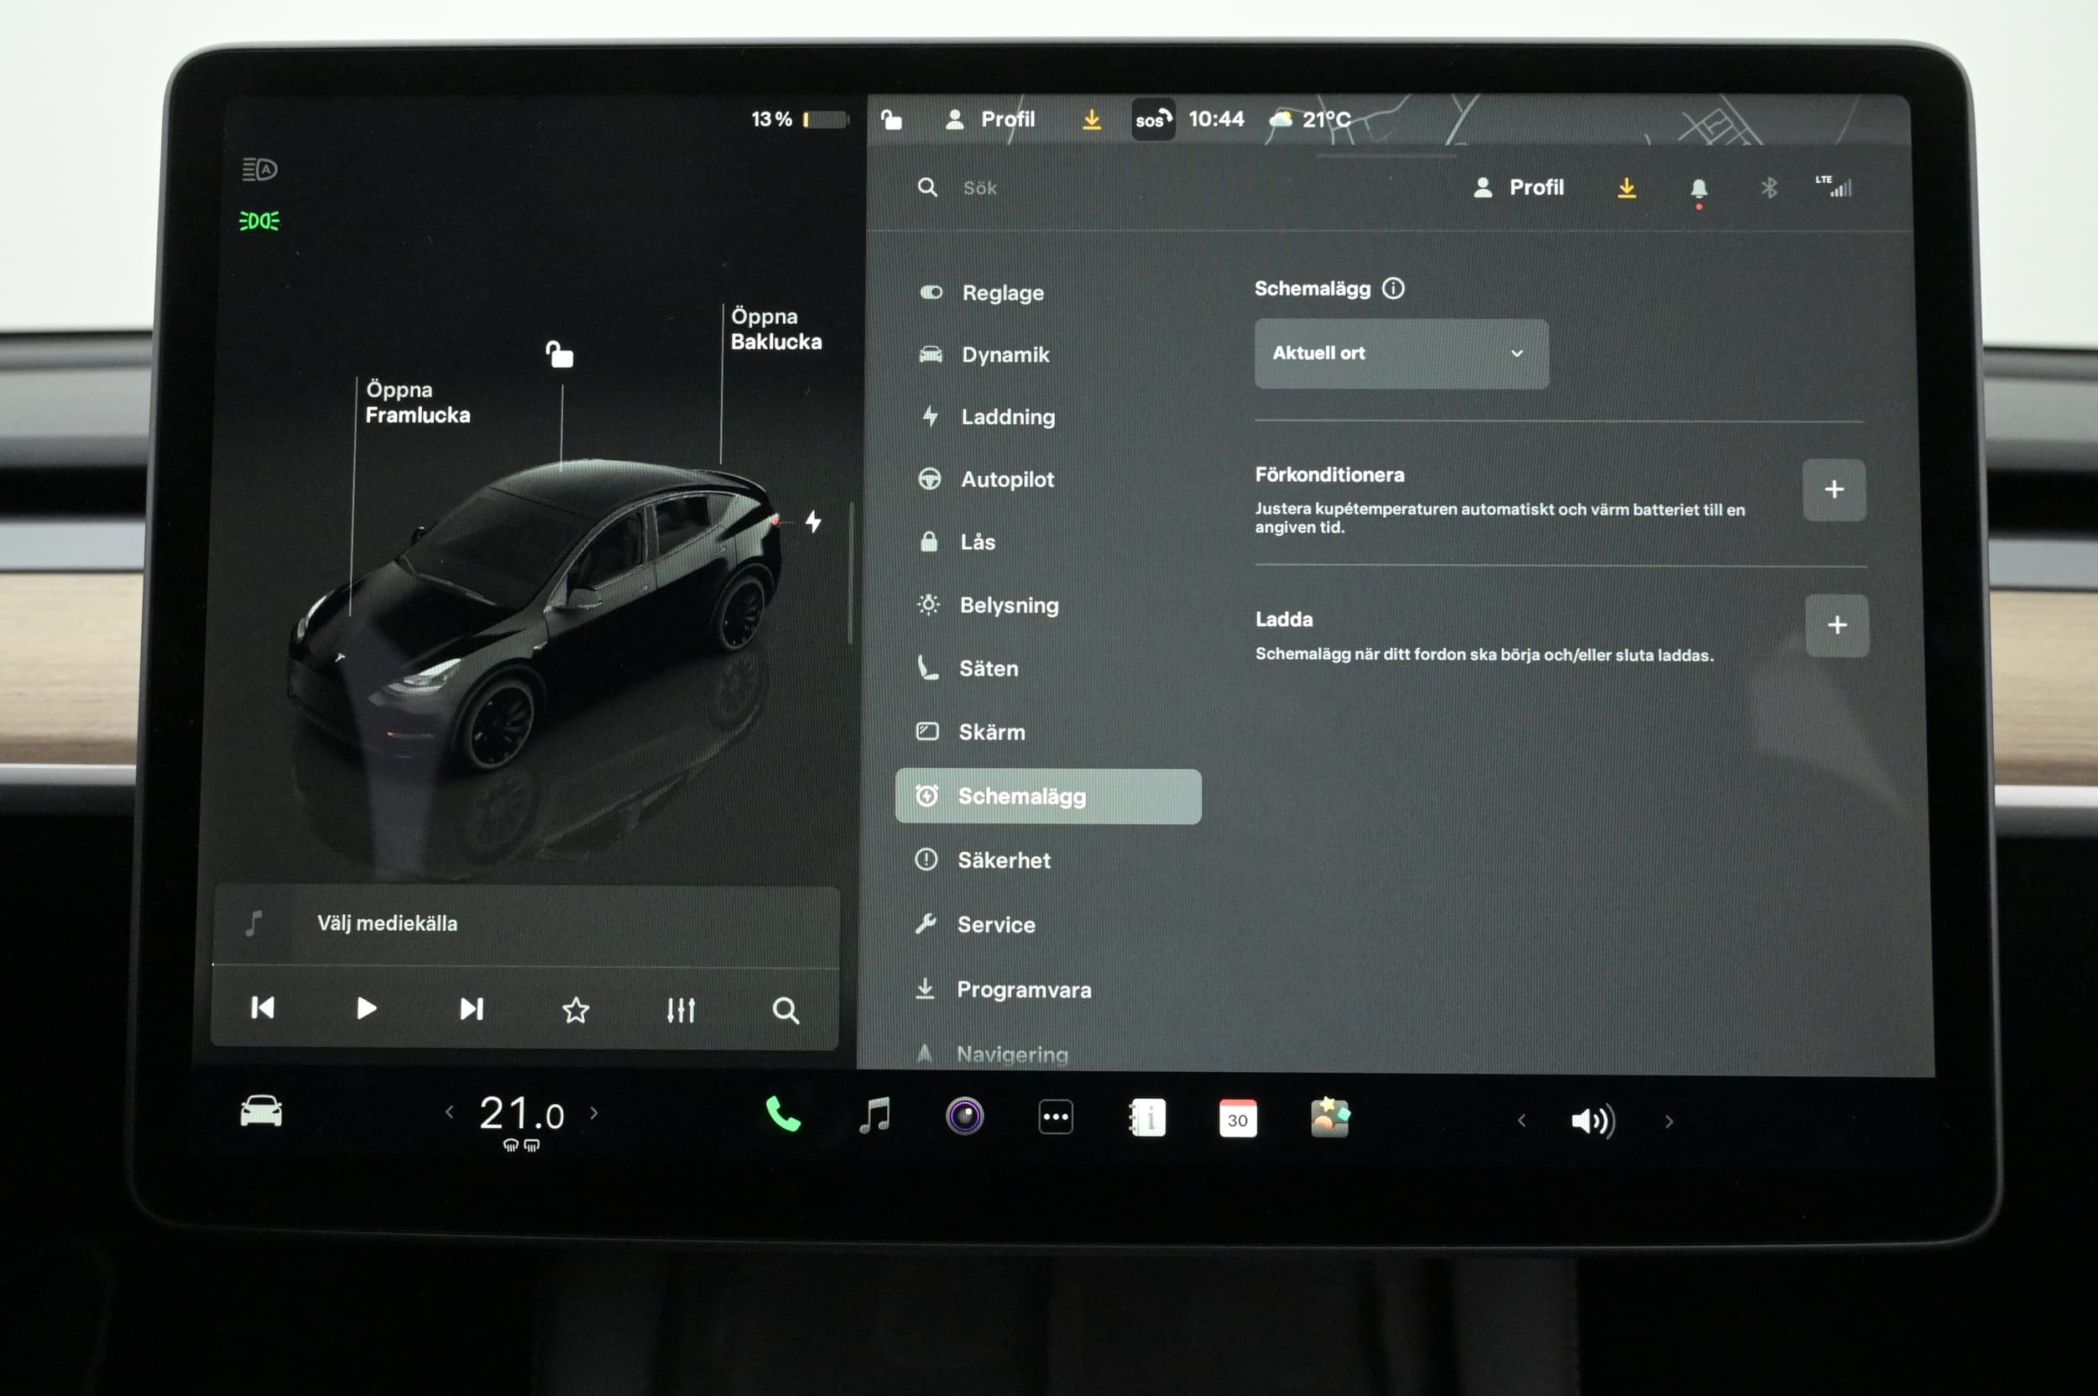Open the dashcam camera app
Image resolution: width=2098 pixels, height=1396 pixels.
(x=965, y=1116)
